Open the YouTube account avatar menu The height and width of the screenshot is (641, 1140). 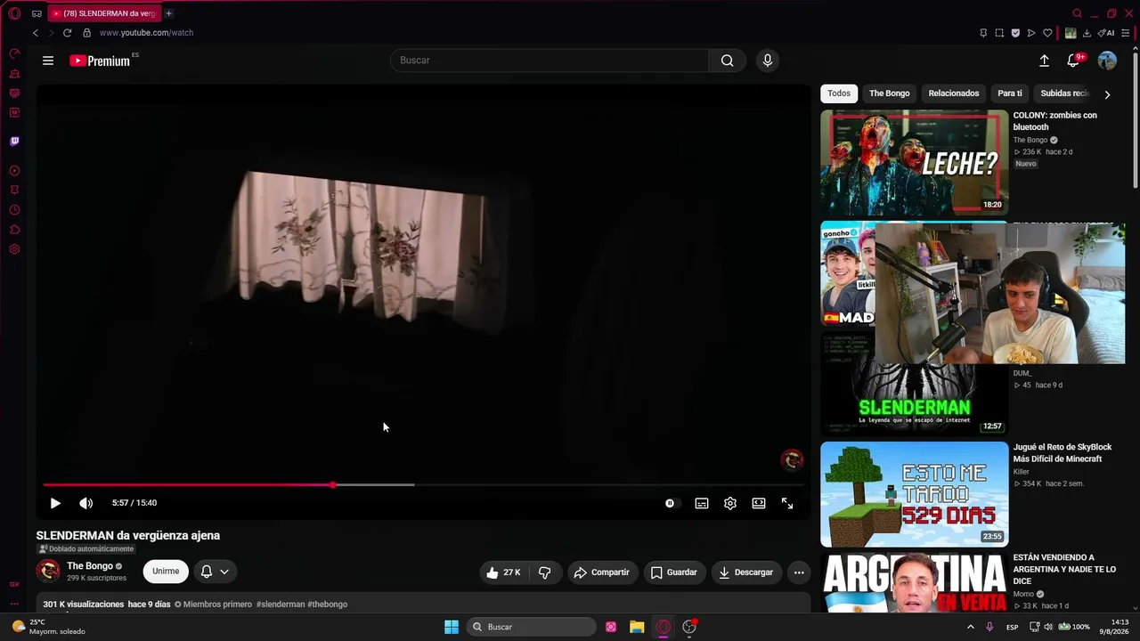coord(1107,61)
